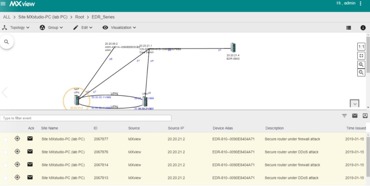Viewport: 370px width, 186px height.
Task: Show the info panel icon
Action: [363, 27]
